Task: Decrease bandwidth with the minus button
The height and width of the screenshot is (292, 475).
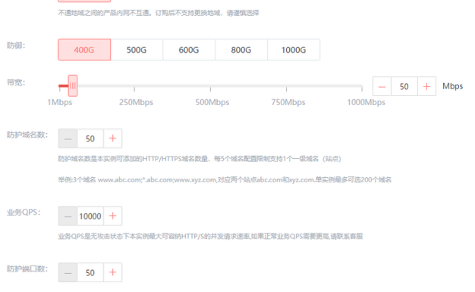Action: [382, 86]
